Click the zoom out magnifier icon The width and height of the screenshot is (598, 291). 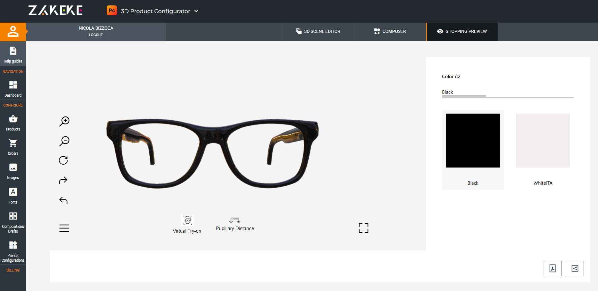click(x=64, y=141)
